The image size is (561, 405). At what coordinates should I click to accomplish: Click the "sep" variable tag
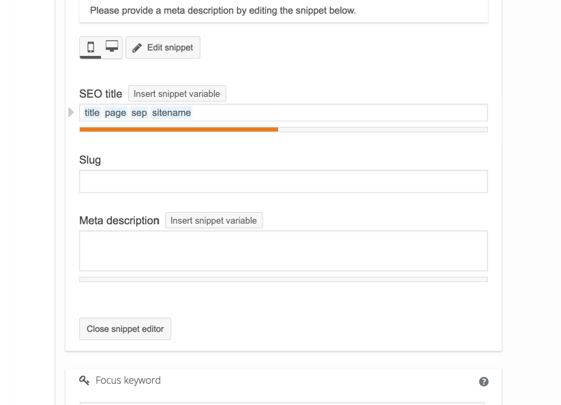(138, 112)
